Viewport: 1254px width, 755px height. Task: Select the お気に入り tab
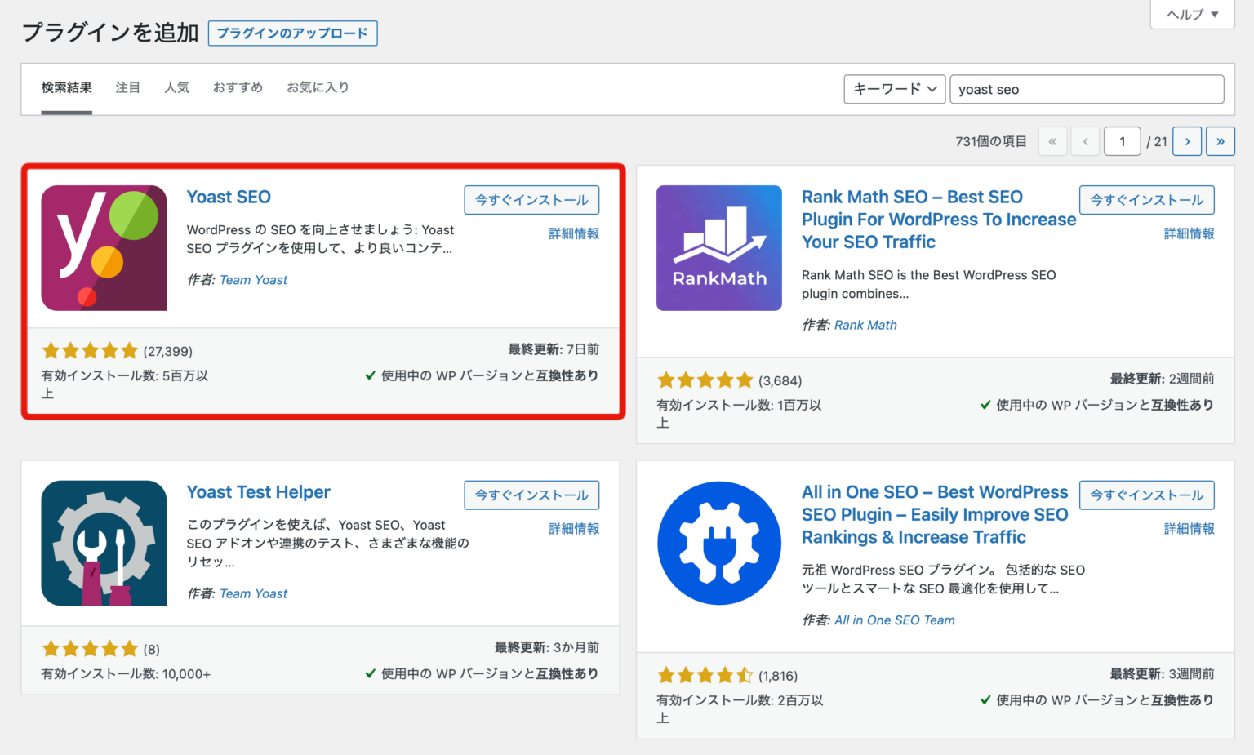click(318, 87)
